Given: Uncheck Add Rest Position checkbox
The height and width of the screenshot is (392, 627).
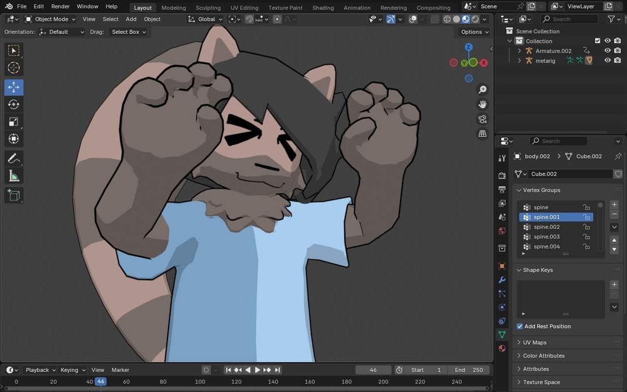Looking at the screenshot, I should pyautogui.click(x=520, y=326).
